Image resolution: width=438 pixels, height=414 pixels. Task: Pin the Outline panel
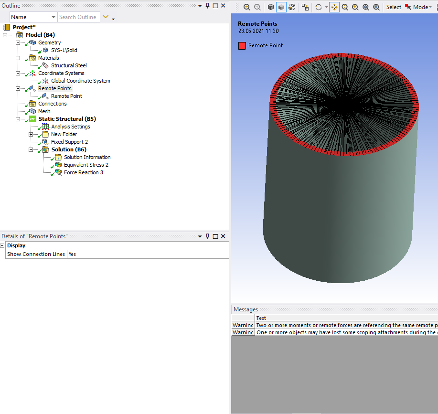[207, 6]
